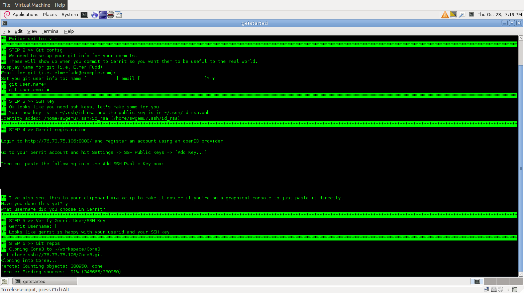Switch to the third workspace
This screenshot has height=293, width=524.
503,281
